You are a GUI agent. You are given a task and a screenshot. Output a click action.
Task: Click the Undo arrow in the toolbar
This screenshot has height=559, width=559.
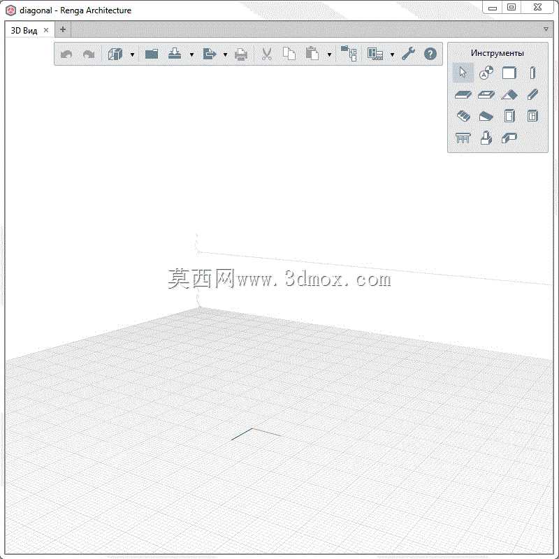66,55
